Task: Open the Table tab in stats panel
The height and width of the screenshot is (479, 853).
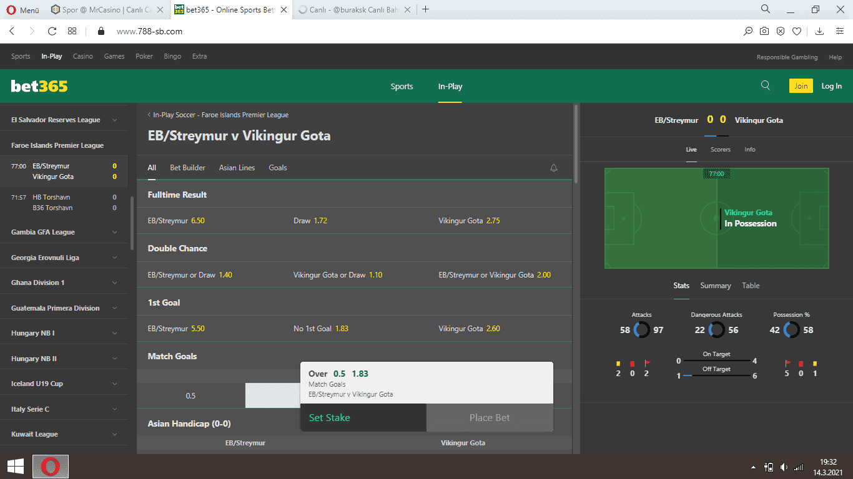Action: 751,286
